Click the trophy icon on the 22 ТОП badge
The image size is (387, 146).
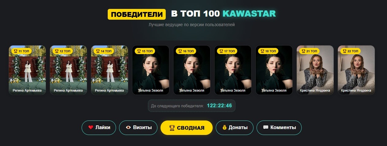[x=344, y=51]
